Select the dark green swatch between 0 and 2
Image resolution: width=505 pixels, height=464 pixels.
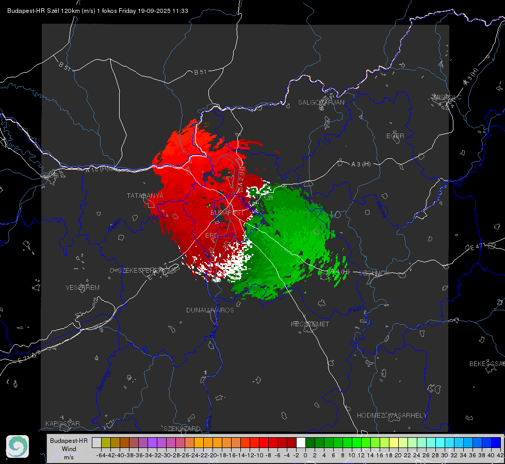click(310, 442)
